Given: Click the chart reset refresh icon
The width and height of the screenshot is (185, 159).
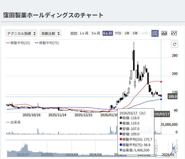Looking at the screenshot, I should tap(174, 44).
